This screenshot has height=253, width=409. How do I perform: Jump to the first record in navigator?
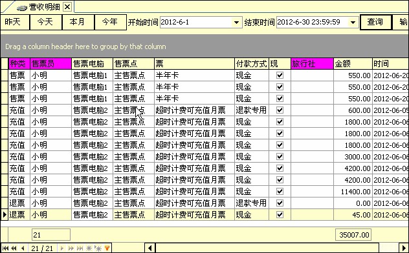(5, 248)
